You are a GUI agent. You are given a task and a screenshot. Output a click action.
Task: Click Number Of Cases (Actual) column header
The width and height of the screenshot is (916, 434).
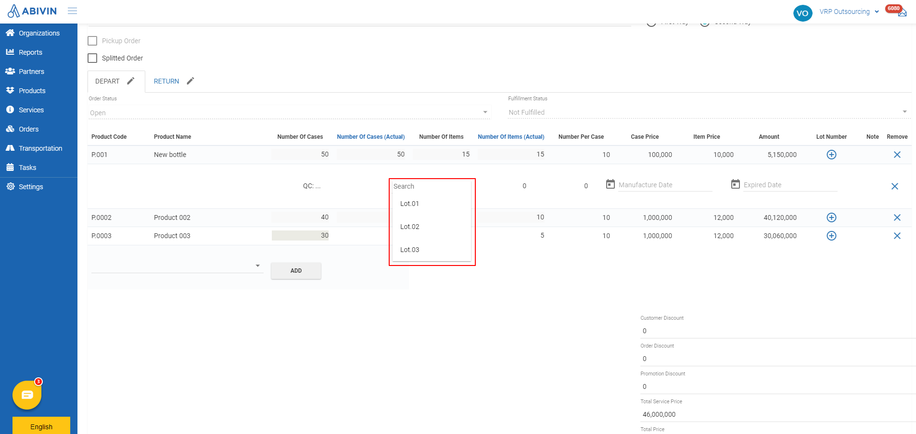coord(371,137)
